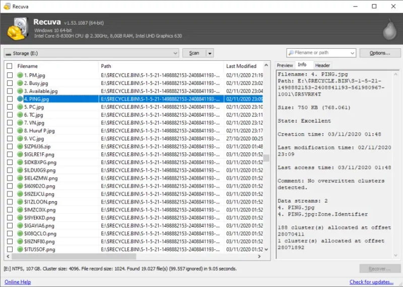Expand the Filename or path dropdown arrow
Viewport: 403px width, 287px height.
click(352, 53)
